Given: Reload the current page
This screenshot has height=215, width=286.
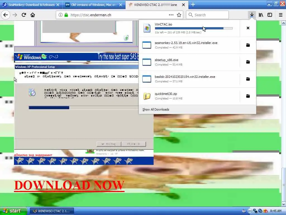Looking at the screenshot, I should click(24, 15).
